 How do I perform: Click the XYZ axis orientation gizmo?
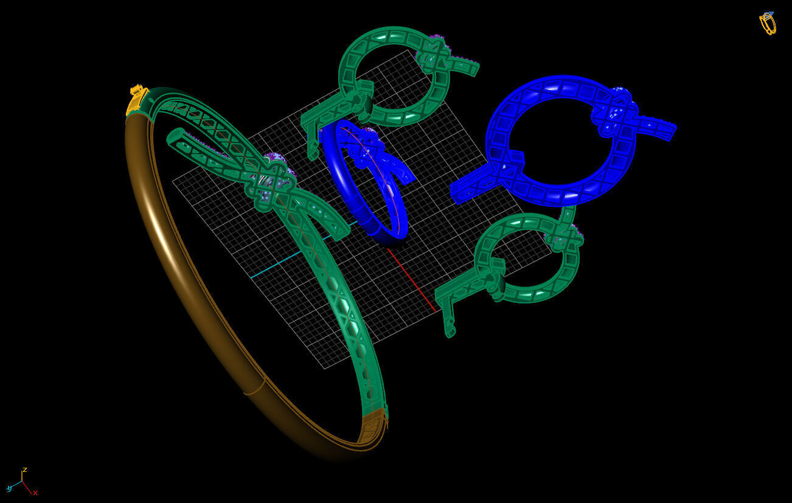coord(22,482)
